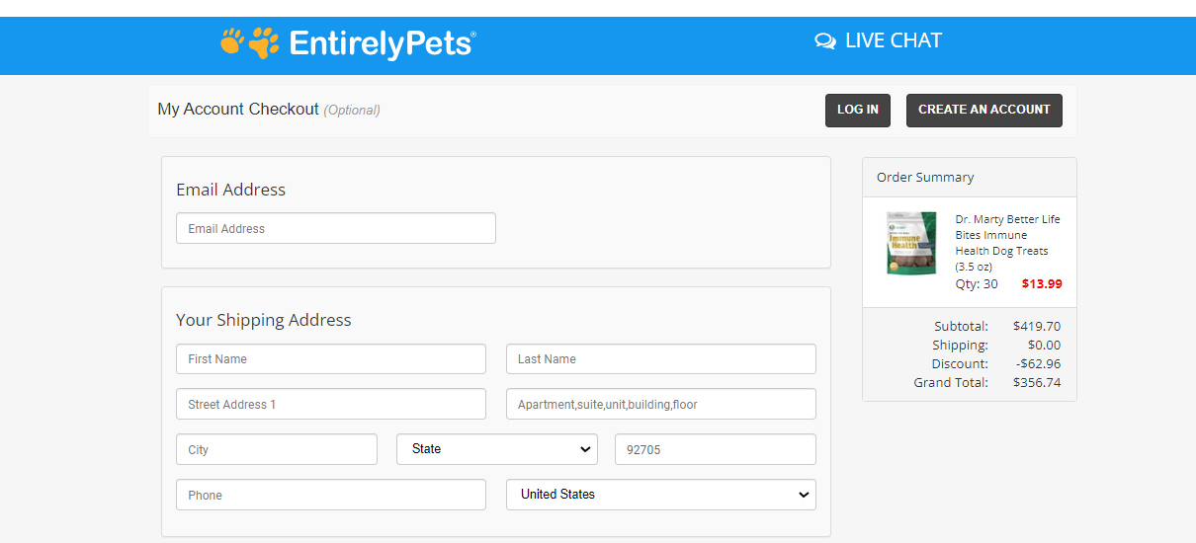Viewport: 1196px width, 543px height.
Task: Focus the Email Address input field
Action: pyautogui.click(x=336, y=228)
